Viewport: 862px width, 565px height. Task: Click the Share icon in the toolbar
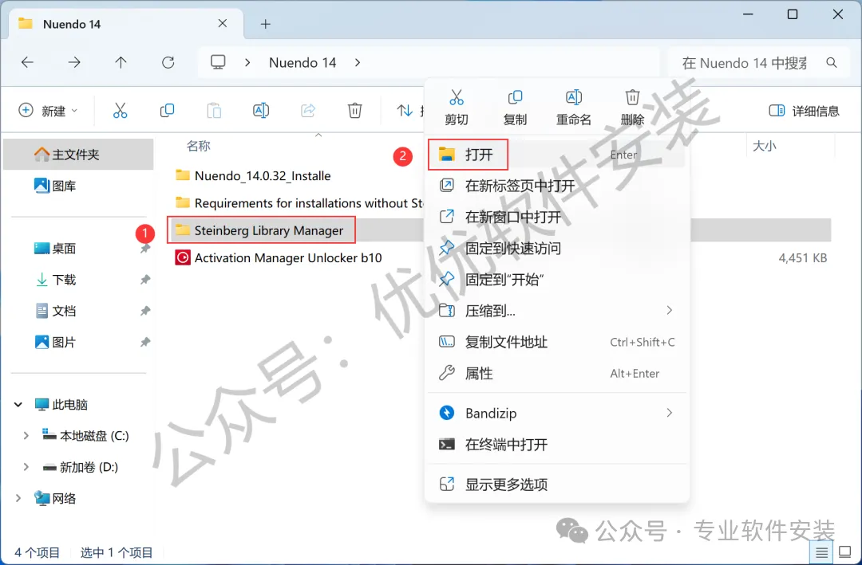(308, 110)
